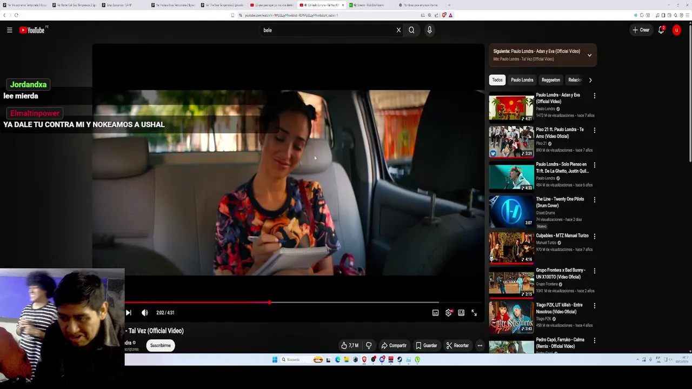Dislike the video with thumbs down

[x=369, y=346]
